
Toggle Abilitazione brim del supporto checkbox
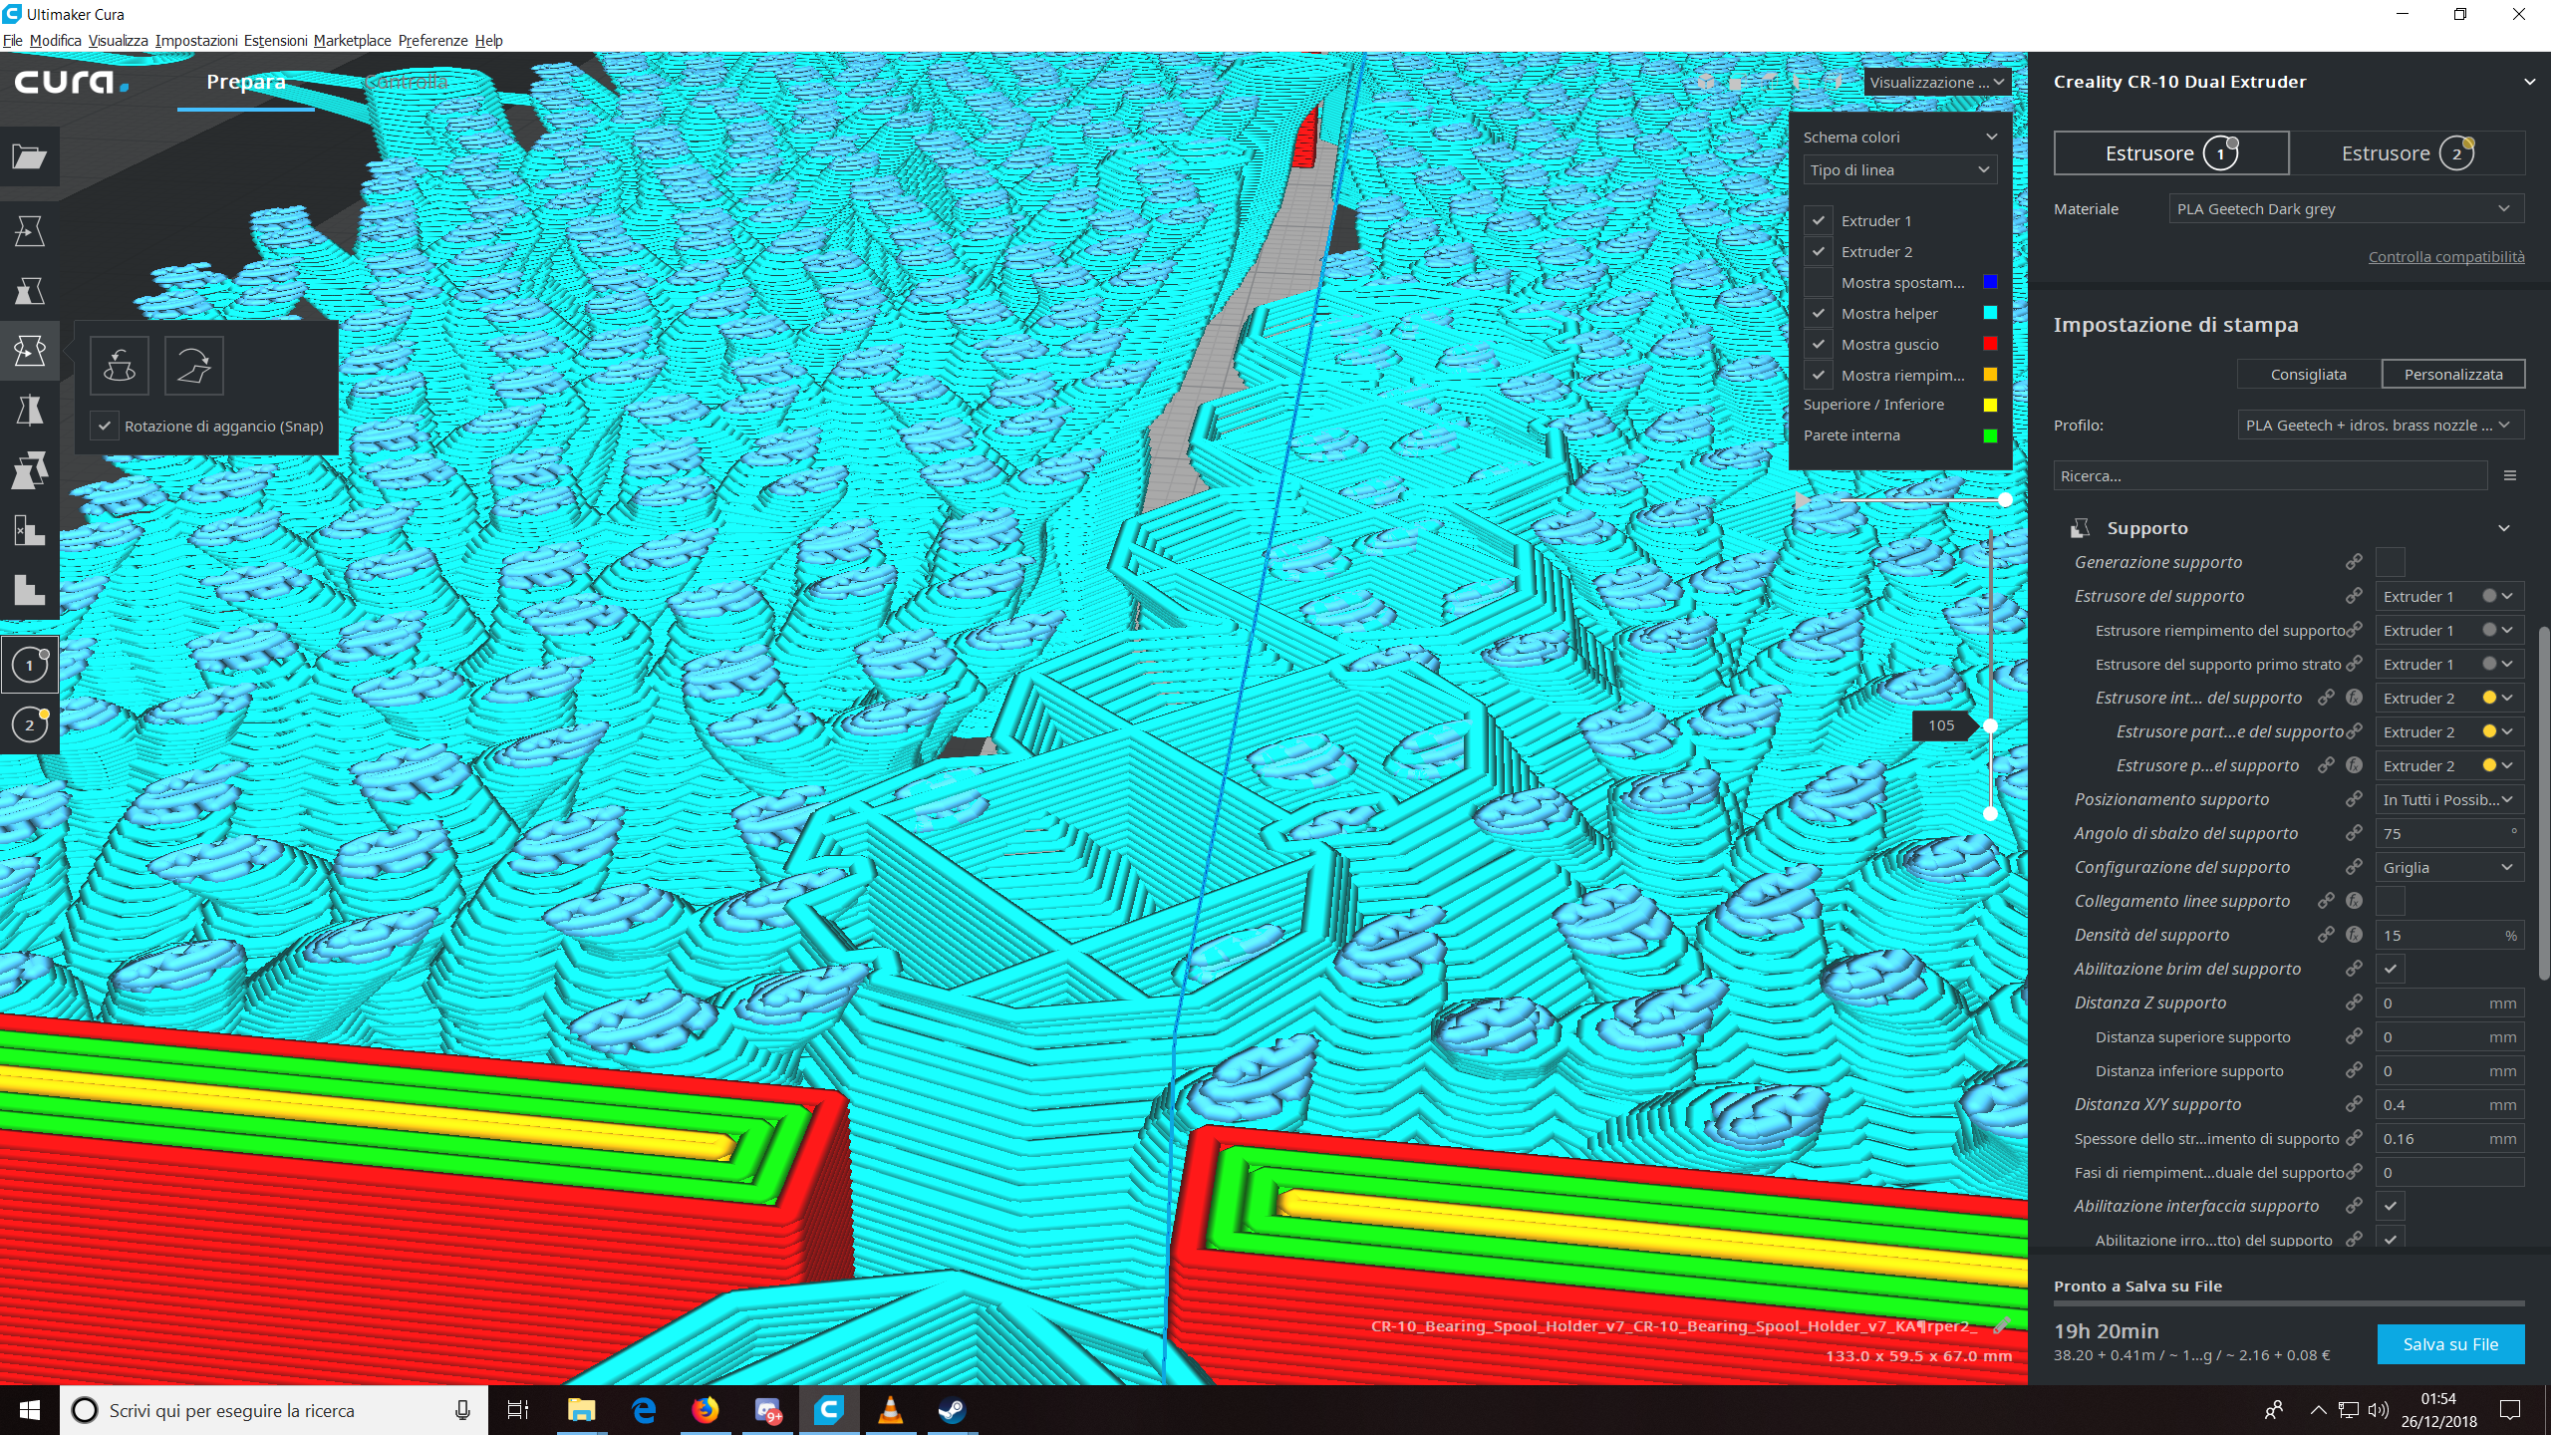2391,969
